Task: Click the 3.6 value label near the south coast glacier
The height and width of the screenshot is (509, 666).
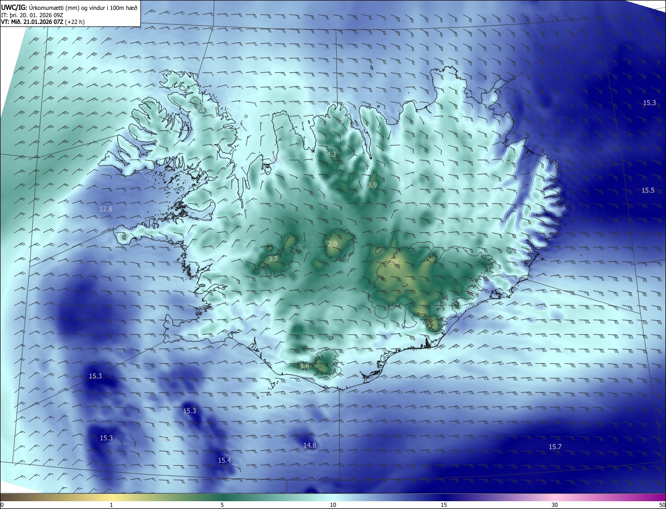Action: tap(304, 366)
